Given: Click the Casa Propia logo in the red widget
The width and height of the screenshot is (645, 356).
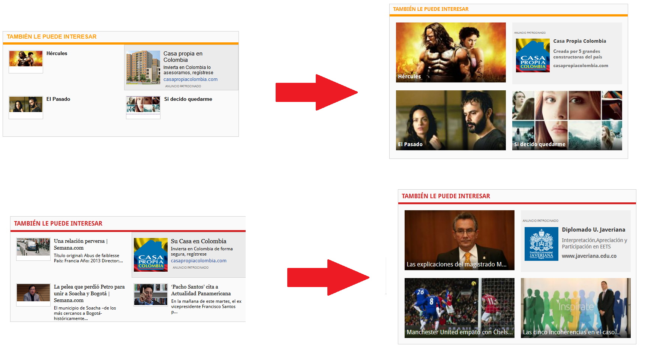Looking at the screenshot, I should pyautogui.click(x=151, y=255).
